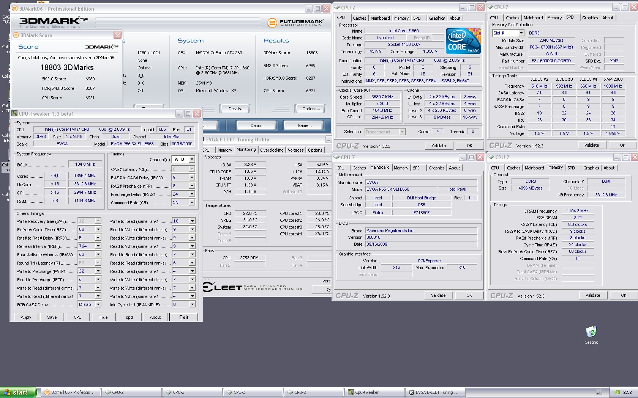The width and height of the screenshot is (638, 398).
Task: Open the Precharge Delay (tRAS) dropdown
Action: pyautogui.click(x=192, y=194)
